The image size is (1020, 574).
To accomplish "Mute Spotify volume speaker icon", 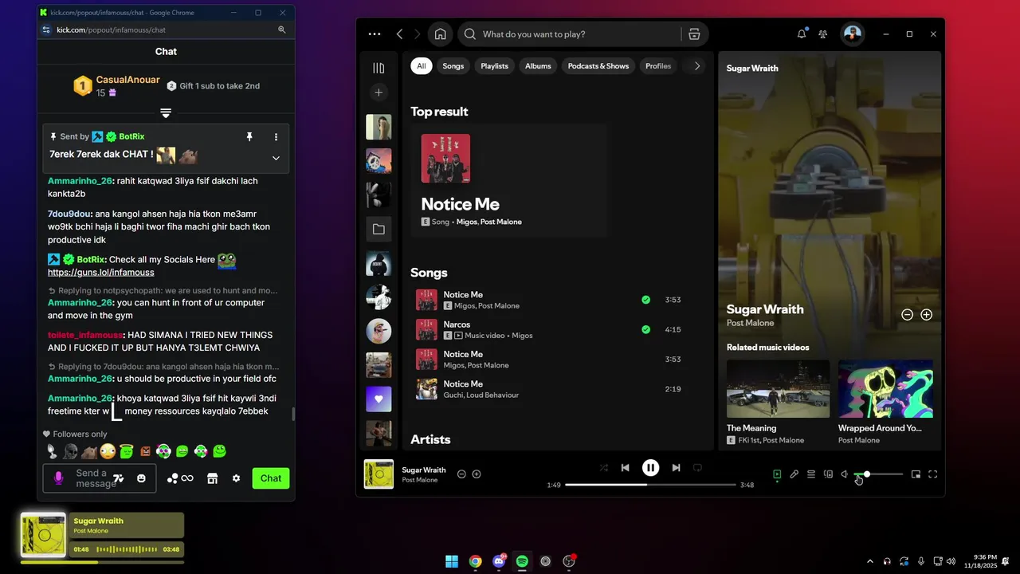I will click(x=845, y=474).
